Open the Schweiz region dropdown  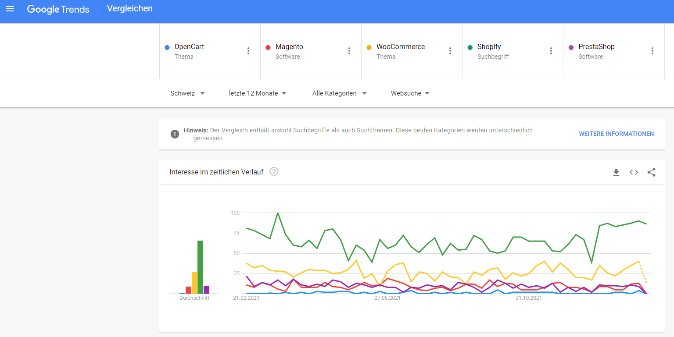click(x=188, y=93)
